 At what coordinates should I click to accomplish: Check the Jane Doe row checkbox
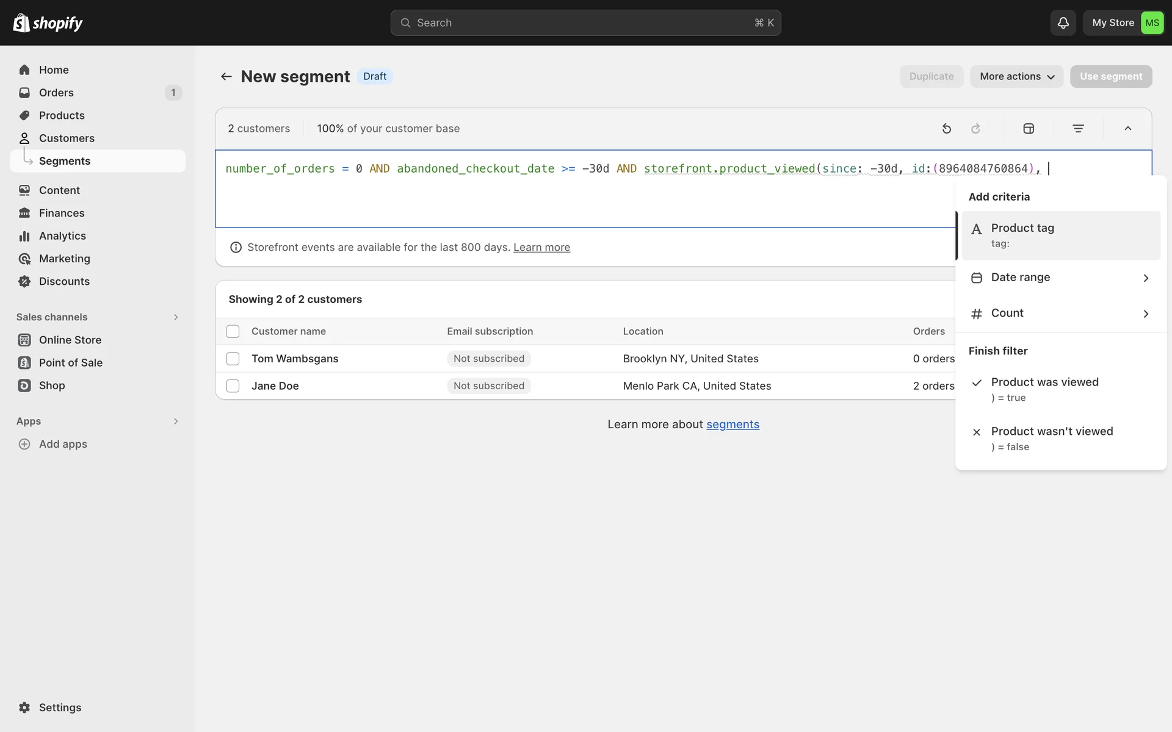pos(233,386)
